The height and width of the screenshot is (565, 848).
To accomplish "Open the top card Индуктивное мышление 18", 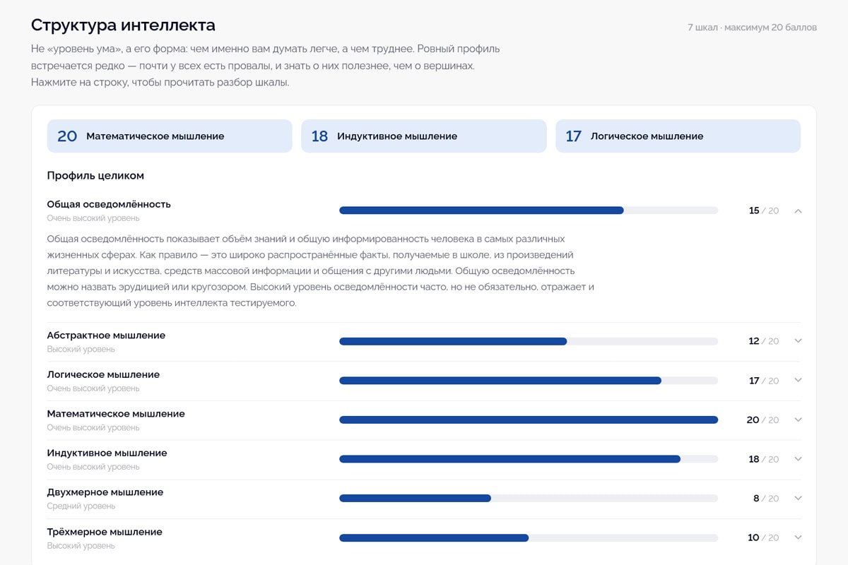I will point(424,136).
